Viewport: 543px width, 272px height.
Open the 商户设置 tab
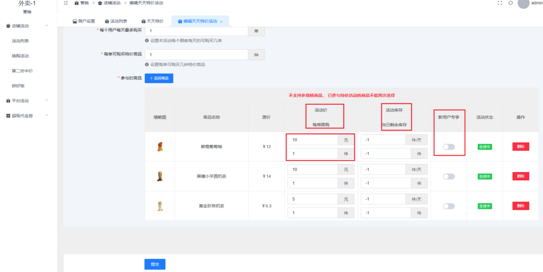[83, 22]
